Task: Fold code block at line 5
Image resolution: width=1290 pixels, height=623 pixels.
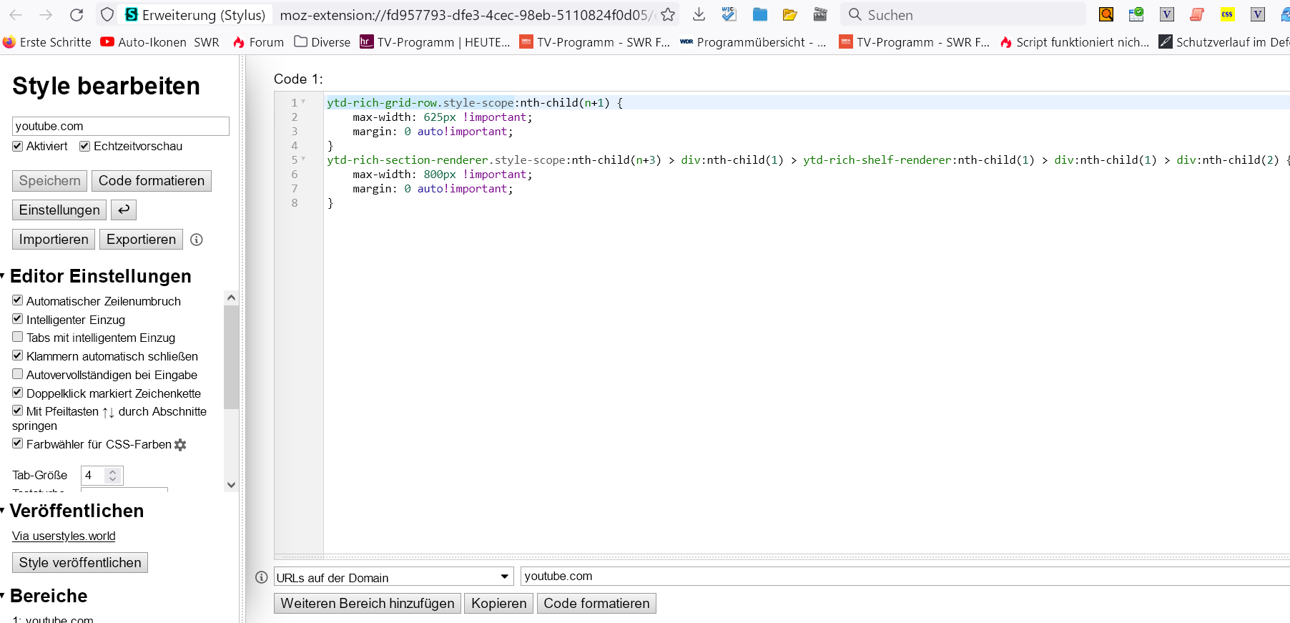Action: (304, 160)
